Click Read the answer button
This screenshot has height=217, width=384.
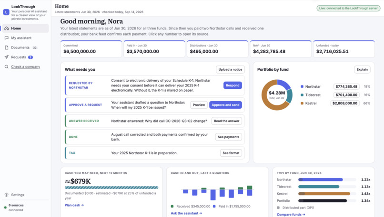coord(226,121)
